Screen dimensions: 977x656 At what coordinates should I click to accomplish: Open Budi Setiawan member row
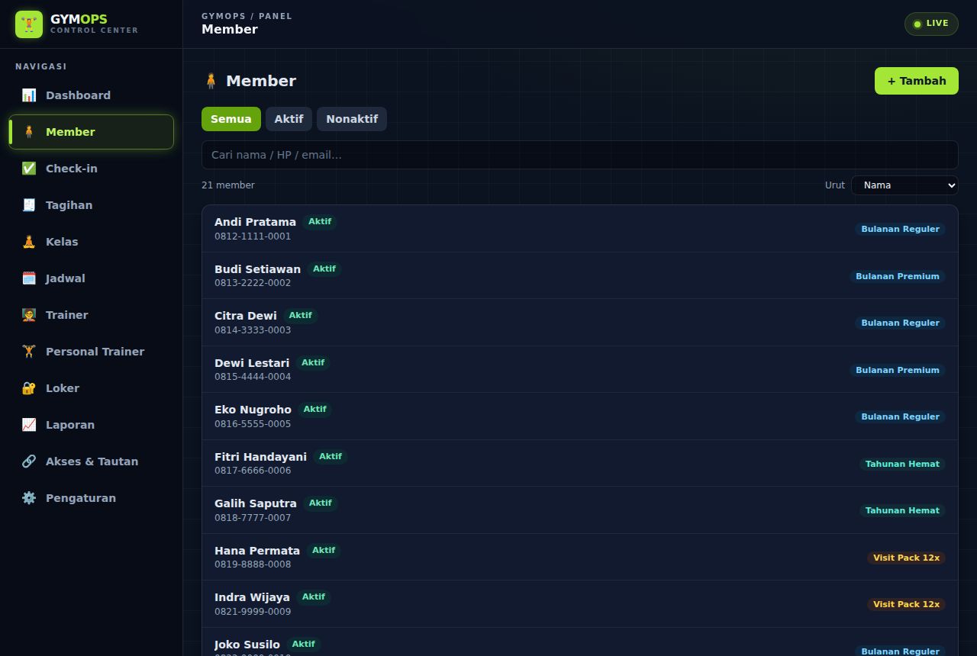[x=580, y=275]
